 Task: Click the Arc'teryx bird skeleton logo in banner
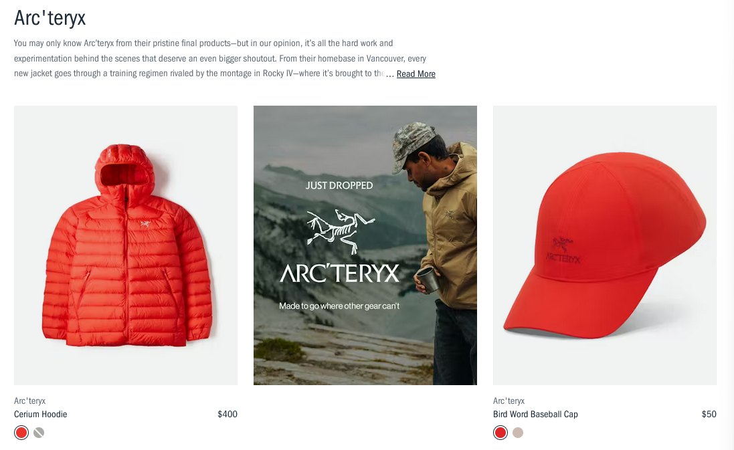341,231
